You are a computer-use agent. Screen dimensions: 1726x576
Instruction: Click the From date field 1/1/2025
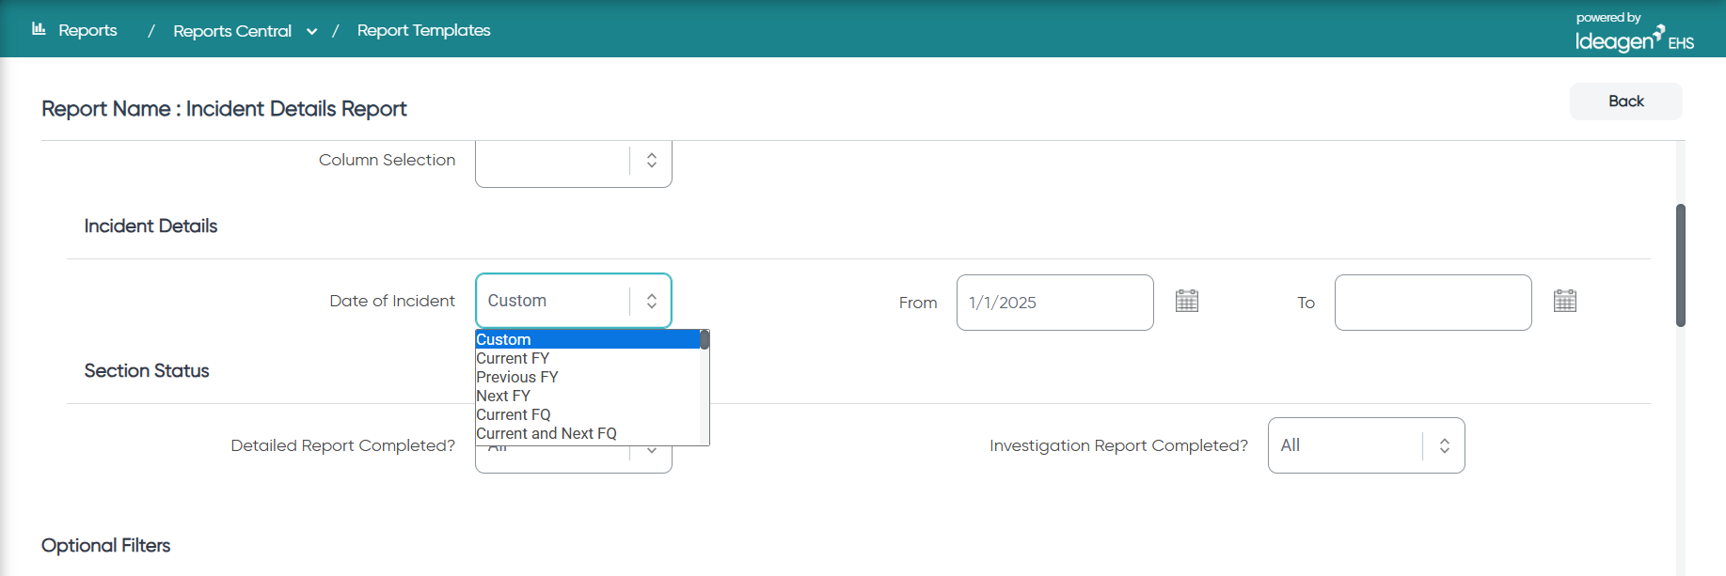[1054, 303]
